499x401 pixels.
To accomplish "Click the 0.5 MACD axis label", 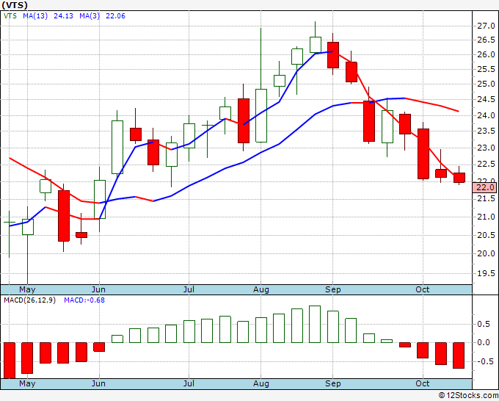I will 484,324.
